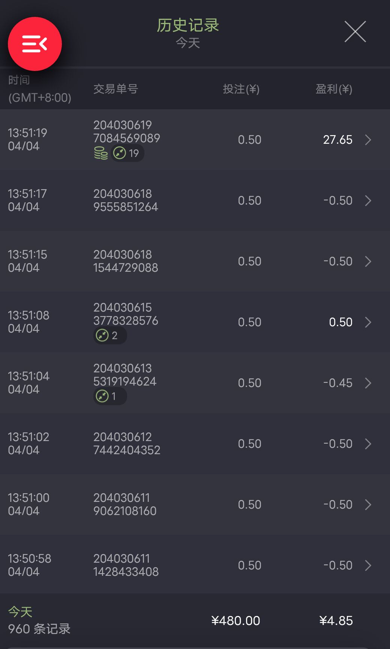Select the 今天 date filter under title

click(188, 43)
